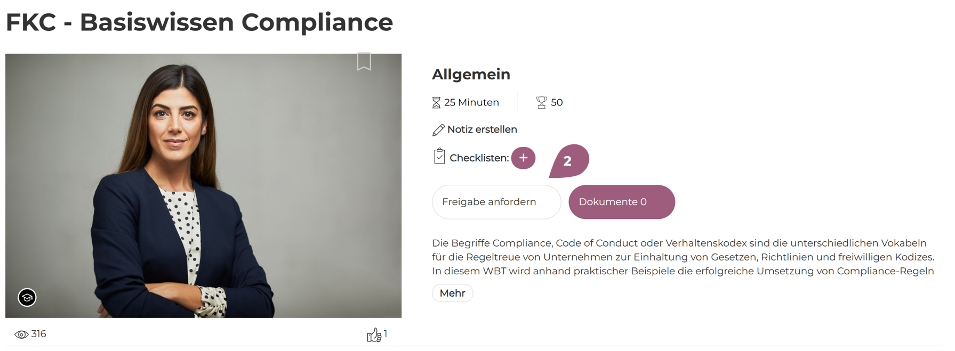Click the FKC - Basiswissen Compliance title
Viewport: 955px width, 351px height.
click(x=199, y=22)
